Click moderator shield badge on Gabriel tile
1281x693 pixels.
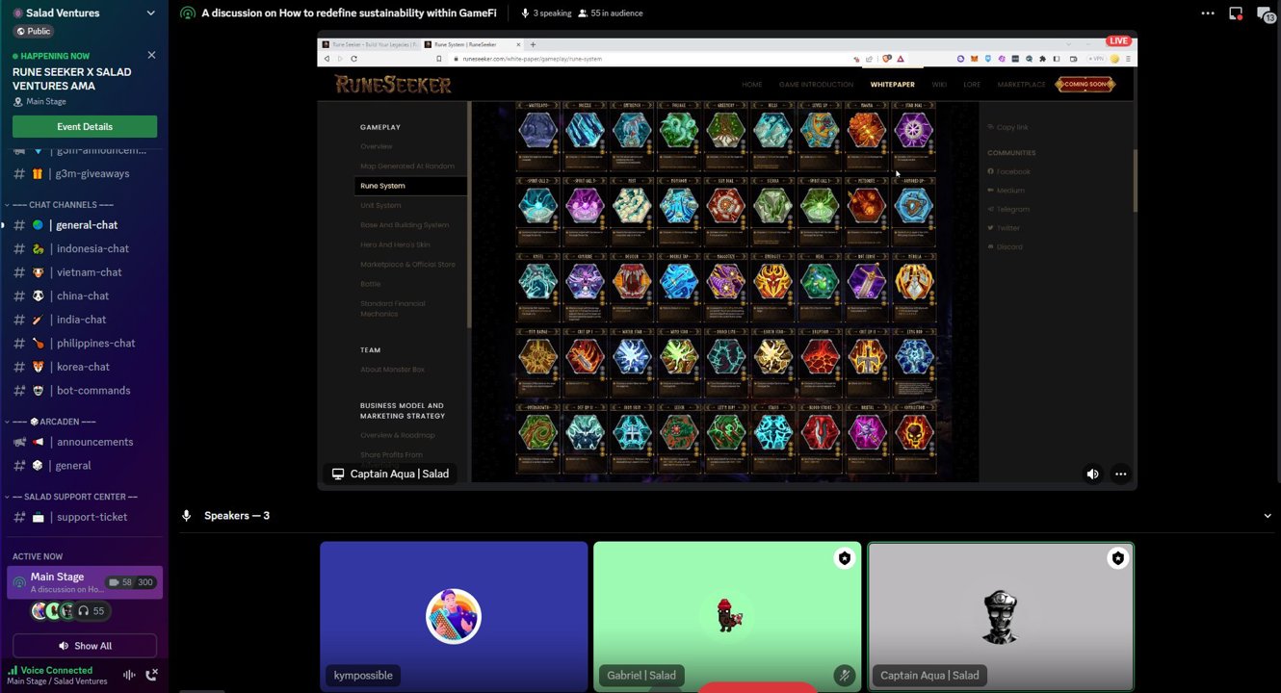(x=844, y=558)
